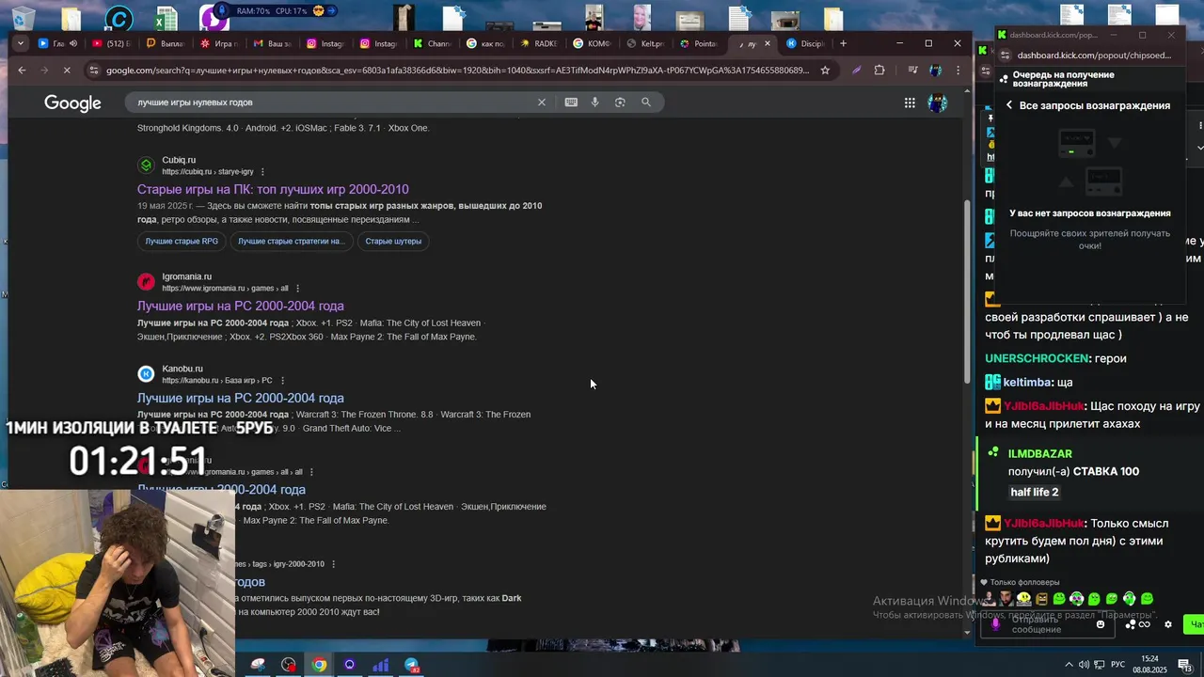Open more options for the Igromania.ru result

pyautogui.click(x=297, y=289)
